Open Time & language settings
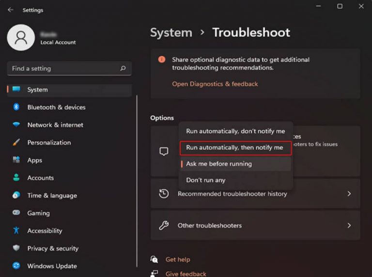 point(69,196)
